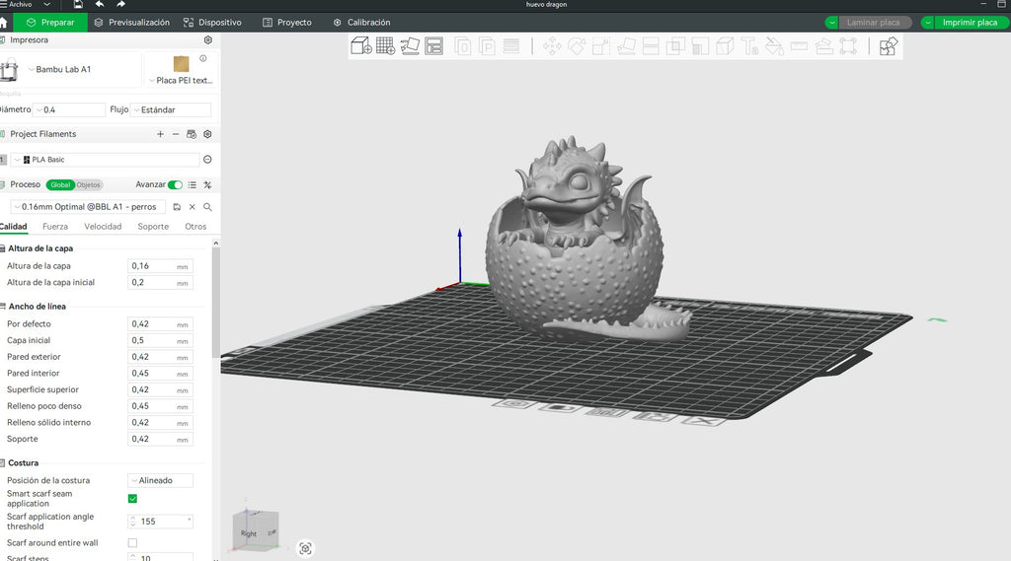This screenshot has height=561, width=1011.
Task: Select the Cut tool icon
Action: (x=651, y=46)
